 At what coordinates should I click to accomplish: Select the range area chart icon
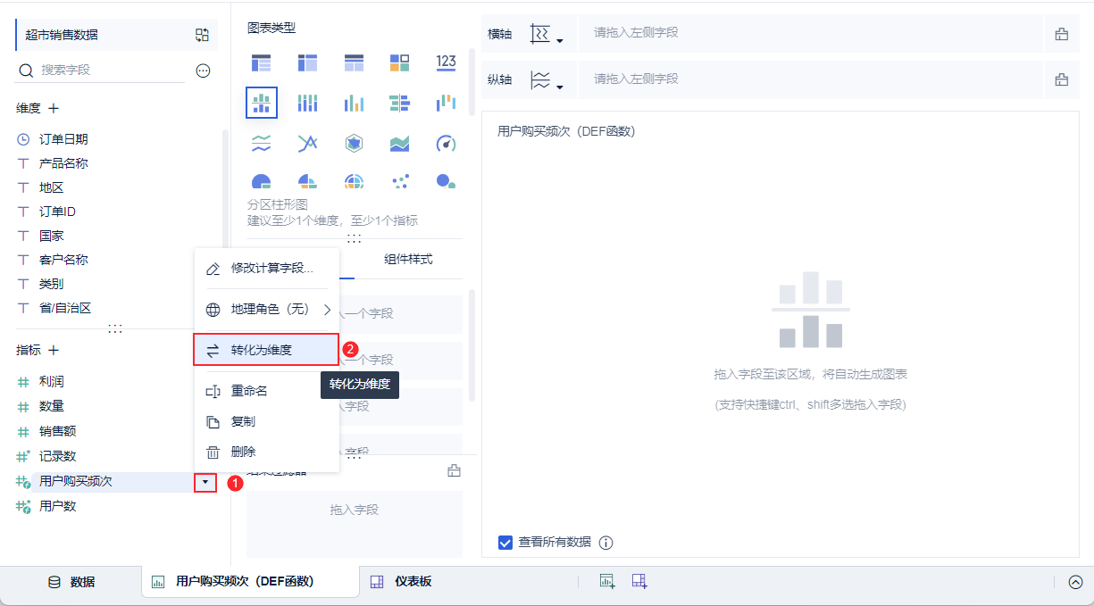(x=400, y=143)
